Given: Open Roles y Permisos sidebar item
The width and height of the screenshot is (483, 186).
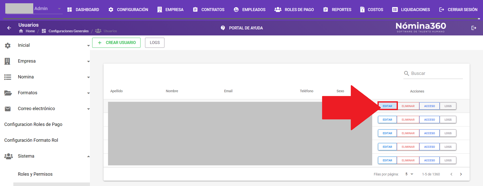Looking at the screenshot, I should [x=35, y=174].
